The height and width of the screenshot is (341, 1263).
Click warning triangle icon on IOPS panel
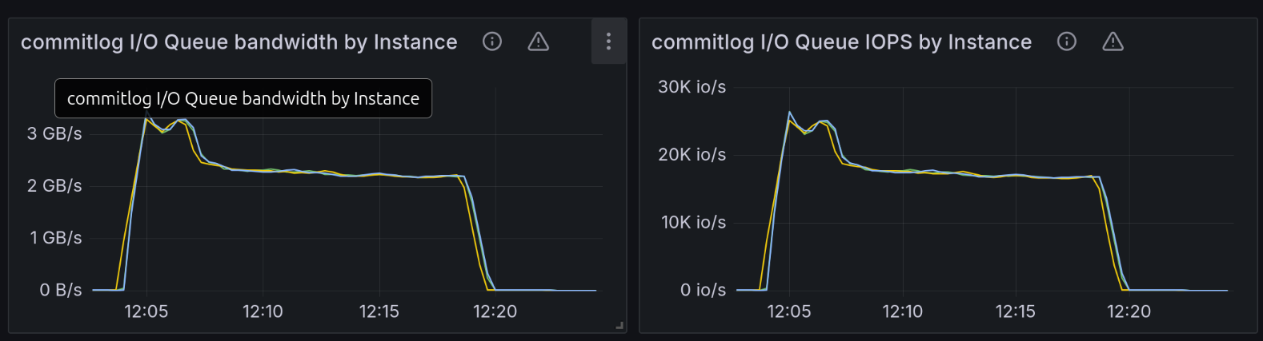[x=1113, y=42]
